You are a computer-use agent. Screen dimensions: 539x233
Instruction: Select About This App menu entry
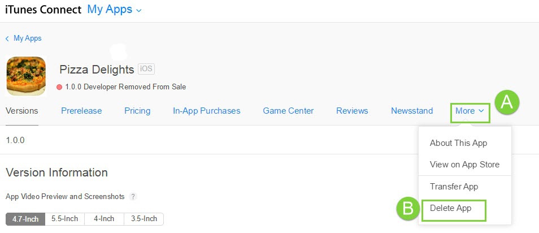(x=458, y=143)
